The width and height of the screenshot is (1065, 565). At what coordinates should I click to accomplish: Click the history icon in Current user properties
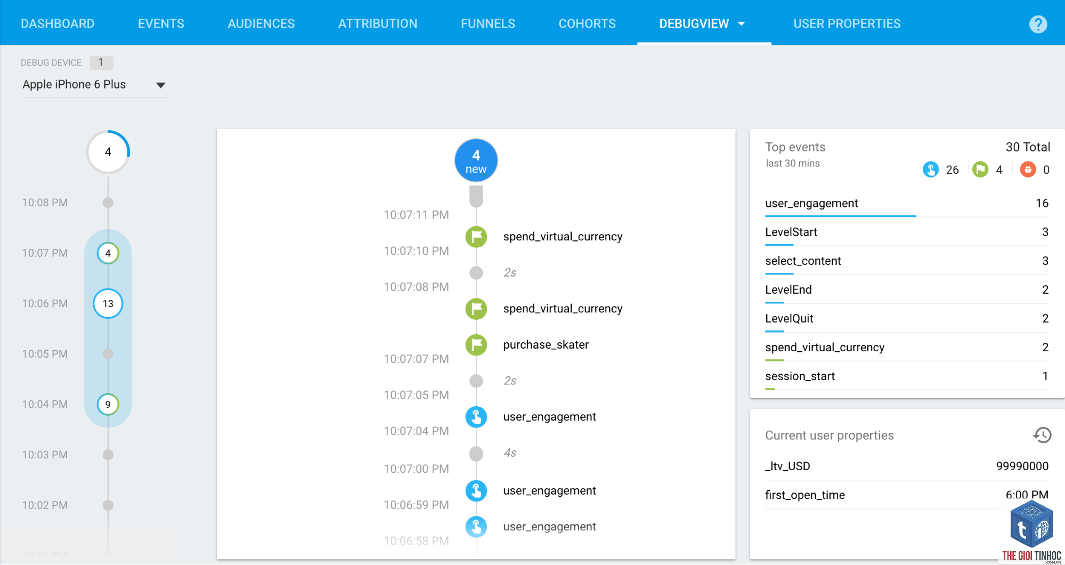point(1042,435)
